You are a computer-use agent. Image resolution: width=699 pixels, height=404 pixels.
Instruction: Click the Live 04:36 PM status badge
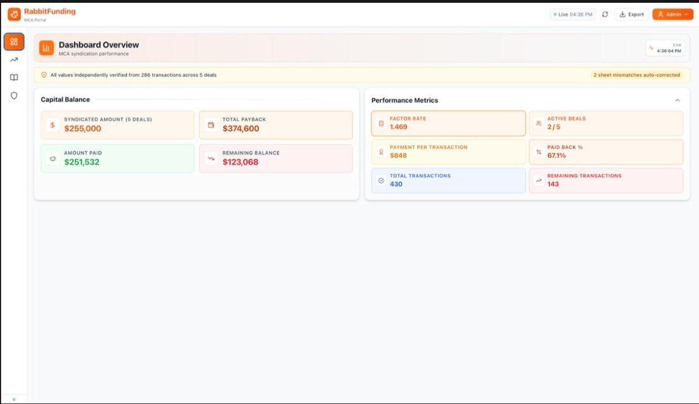pos(573,15)
